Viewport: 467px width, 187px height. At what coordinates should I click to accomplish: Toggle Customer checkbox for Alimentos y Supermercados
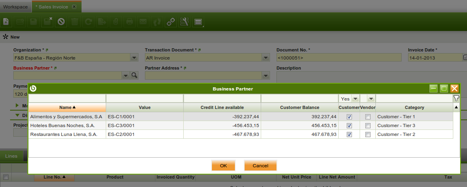[350, 117]
